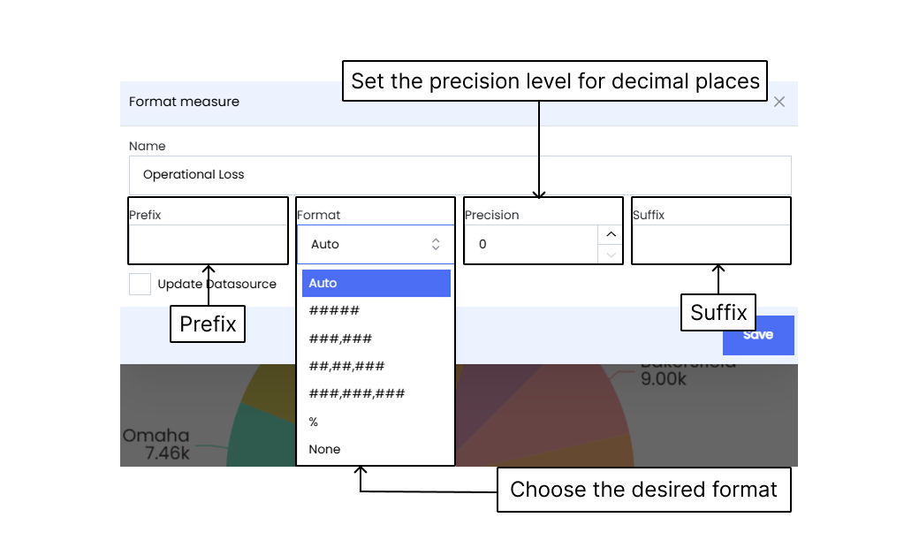The height and width of the screenshot is (548, 919).
Task: Close the Format measure dialog
Action: 778,102
